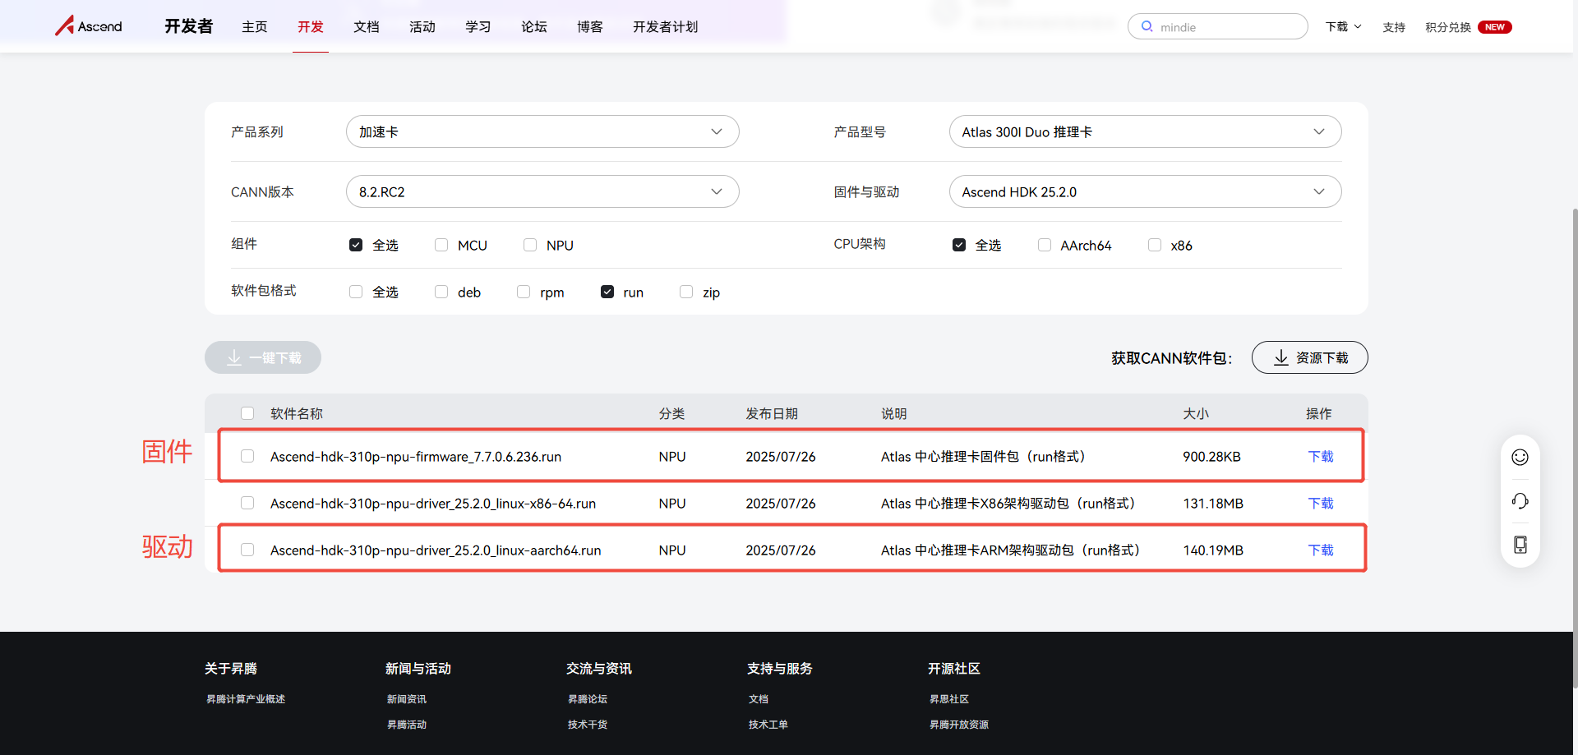
Task: Click file name Ascend-hdk-310p-npu-firmware_7.7.0.6.236.run
Action: click(x=416, y=456)
